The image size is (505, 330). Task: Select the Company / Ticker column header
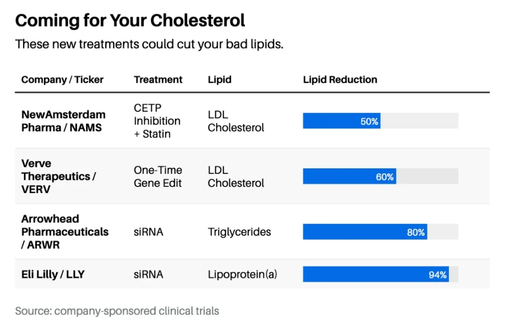[62, 79]
